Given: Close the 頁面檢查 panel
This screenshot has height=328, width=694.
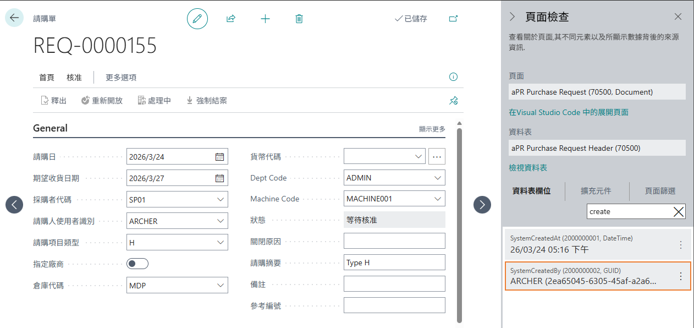Looking at the screenshot, I should 678,17.
